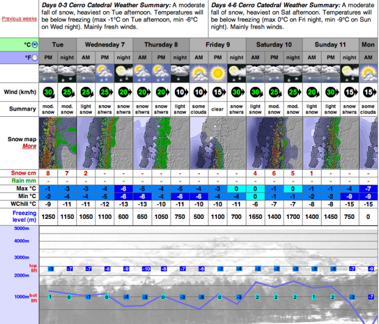Screen dimensions: 379x324
Task: Click the Friday night moon snow icon
Action: click(237, 73)
